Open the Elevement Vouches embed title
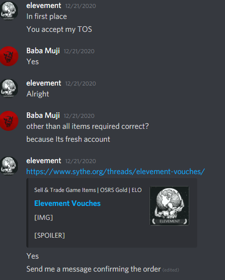 [68, 203]
